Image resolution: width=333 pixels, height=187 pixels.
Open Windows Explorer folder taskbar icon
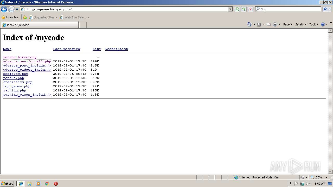click(x=29, y=184)
